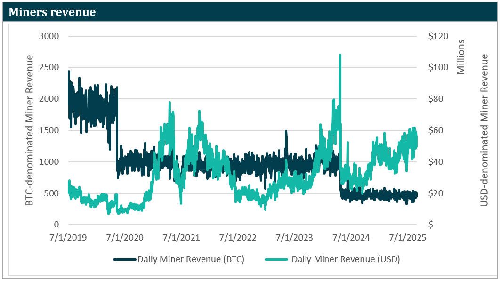This screenshot has width=500, height=281.
Task: Select the 7/1/2024 x-axis tick label
Action: tap(351, 238)
